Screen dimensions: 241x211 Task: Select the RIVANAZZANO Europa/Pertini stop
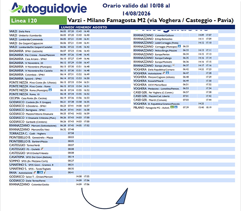pyautogui.click(x=151, y=54)
